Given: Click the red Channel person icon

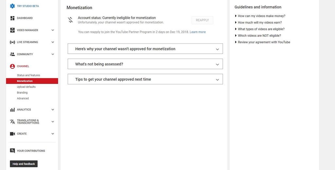Looking at the screenshot, I should click(12, 66).
